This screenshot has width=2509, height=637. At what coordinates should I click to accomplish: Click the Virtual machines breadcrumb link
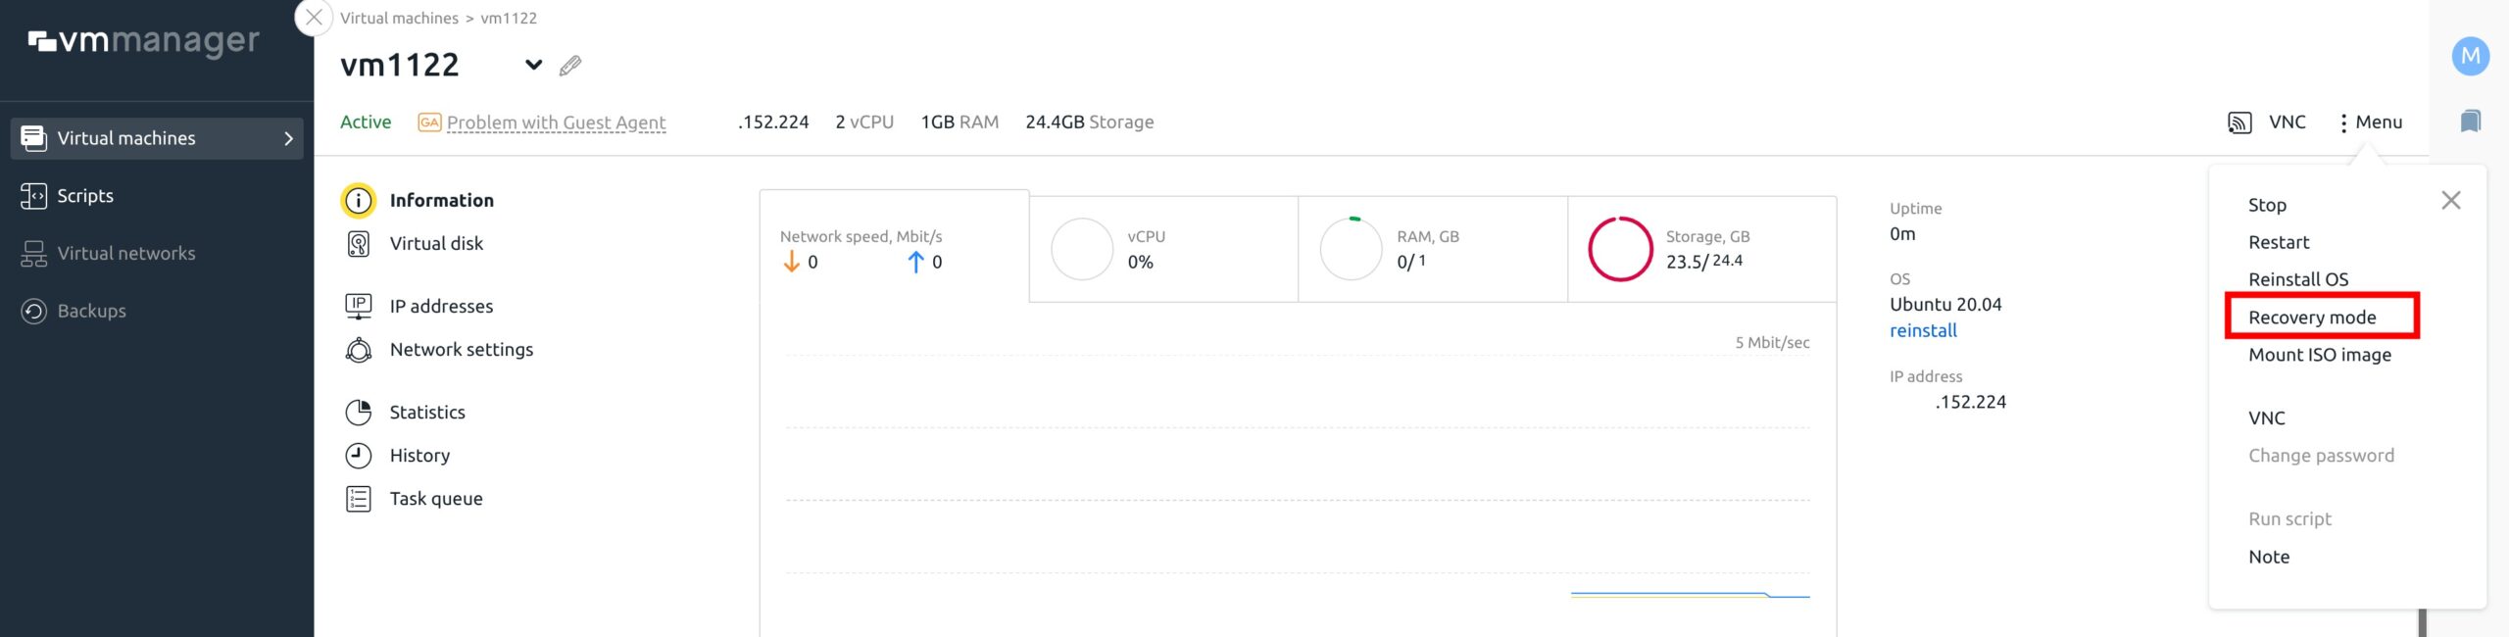(x=399, y=19)
